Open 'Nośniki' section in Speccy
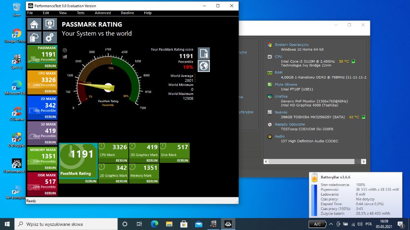Viewport: 410px width, 230px height. 281,112
